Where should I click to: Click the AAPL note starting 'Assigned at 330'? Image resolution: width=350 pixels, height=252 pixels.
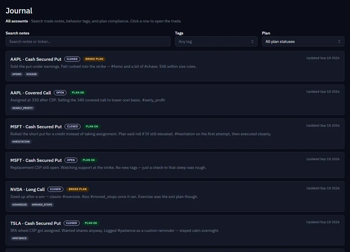click(87, 100)
